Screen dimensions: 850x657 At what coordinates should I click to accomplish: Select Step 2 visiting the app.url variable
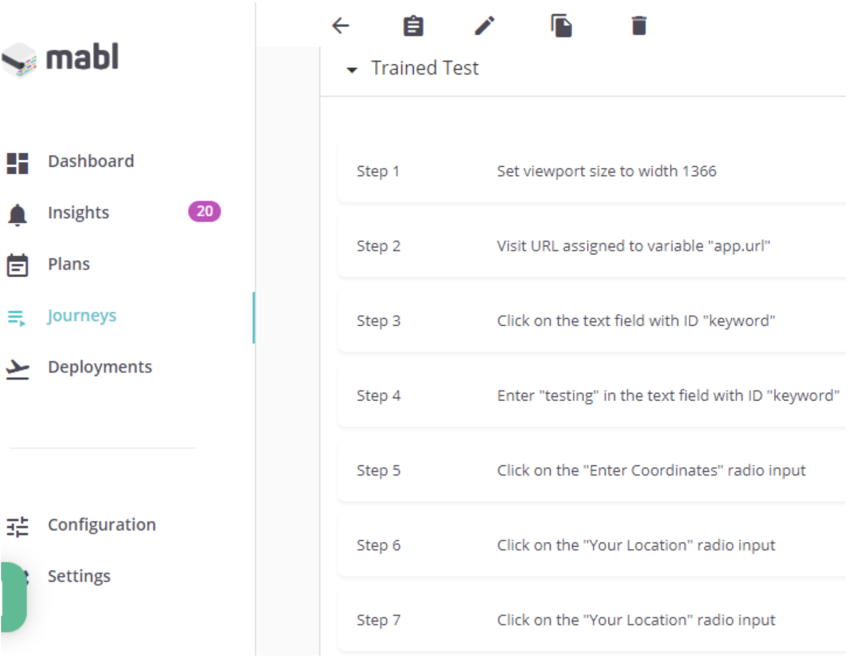pos(590,246)
